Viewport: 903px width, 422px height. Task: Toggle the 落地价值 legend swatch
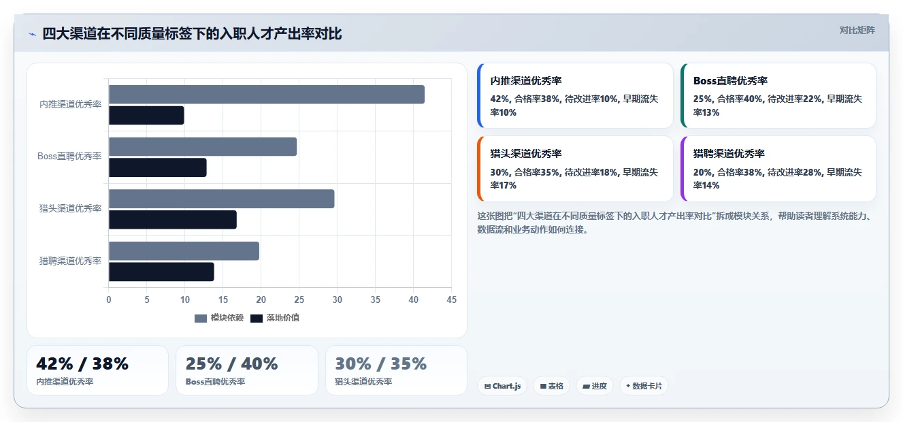(x=257, y=318)
